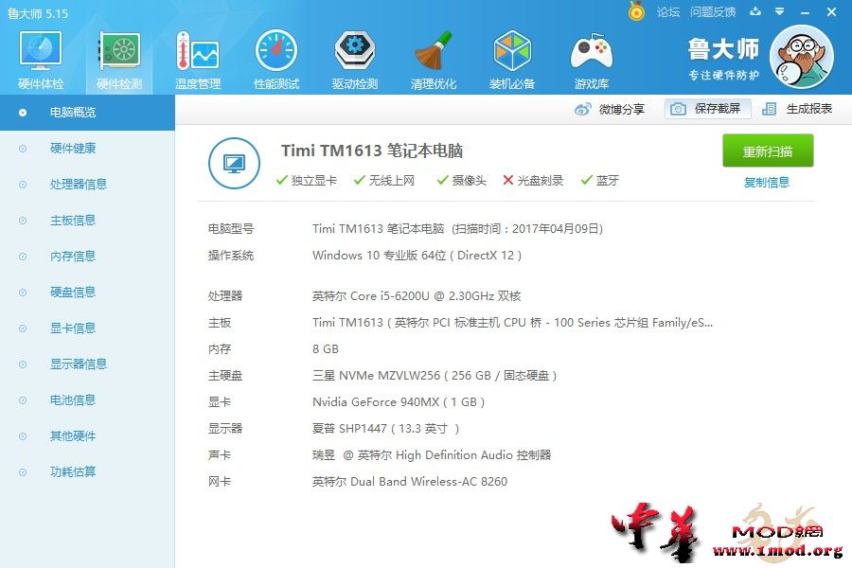Image resolution: width=852 pixels, height=568 pixels.
Task: Click the gold medal icon in title bar
Action: (636, 11)
